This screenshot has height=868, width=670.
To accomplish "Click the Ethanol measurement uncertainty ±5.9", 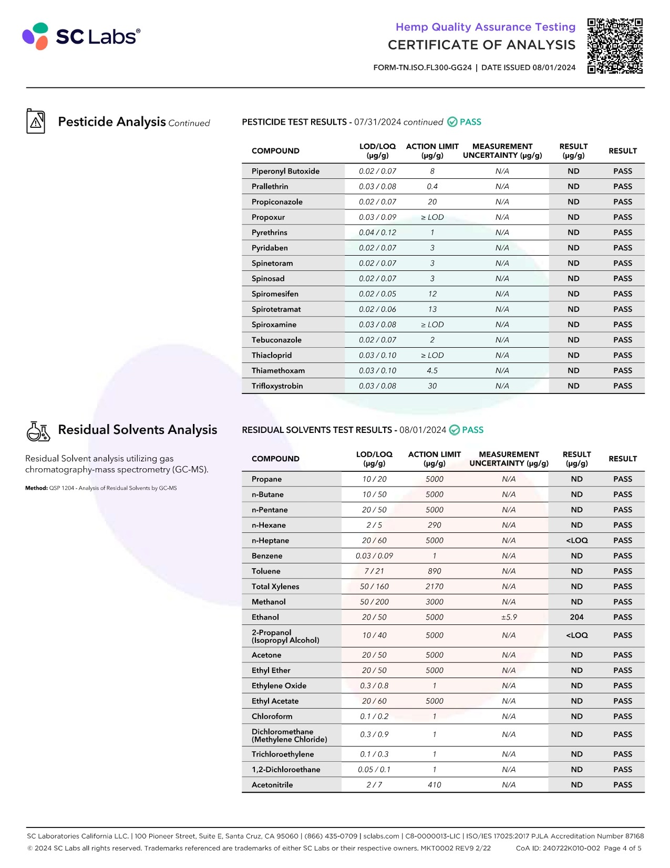I will click(x=509, y=617).
